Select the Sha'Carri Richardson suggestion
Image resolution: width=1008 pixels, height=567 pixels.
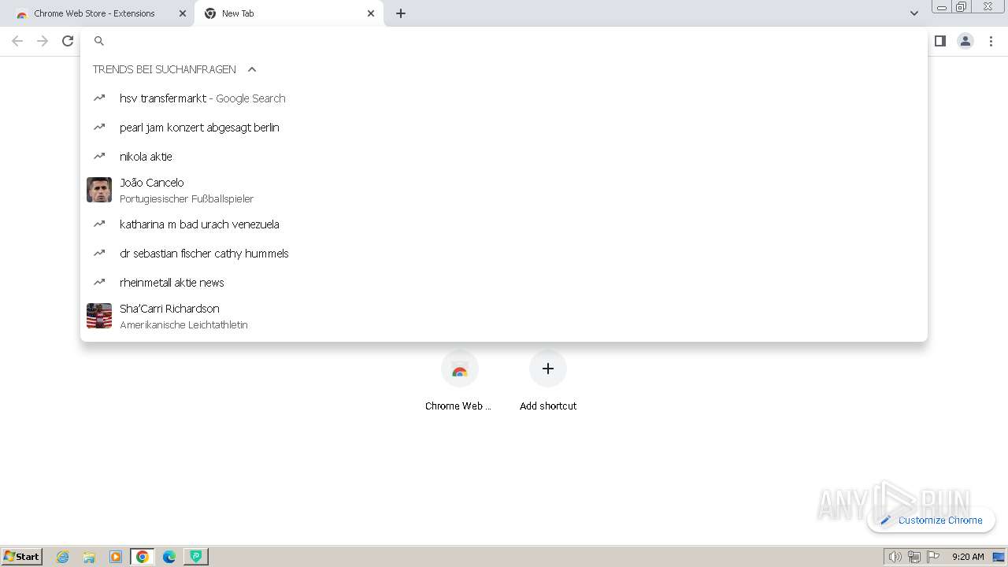(504, 316)
